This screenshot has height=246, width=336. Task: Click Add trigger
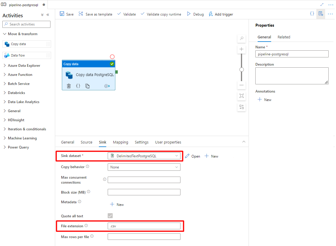pos(221,14)
